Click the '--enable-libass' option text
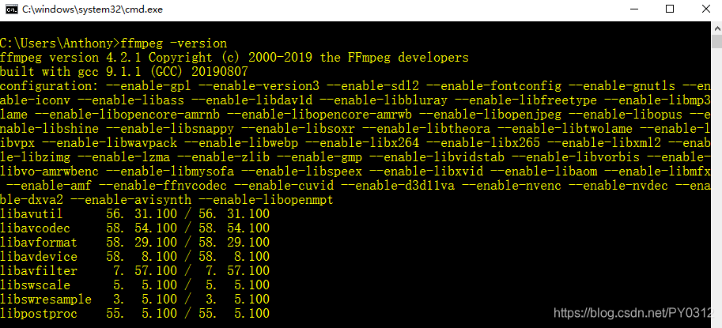 (x=131, y=100)
